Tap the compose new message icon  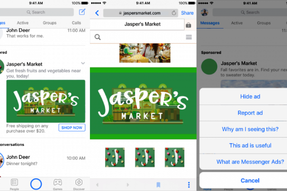(82, 12)
